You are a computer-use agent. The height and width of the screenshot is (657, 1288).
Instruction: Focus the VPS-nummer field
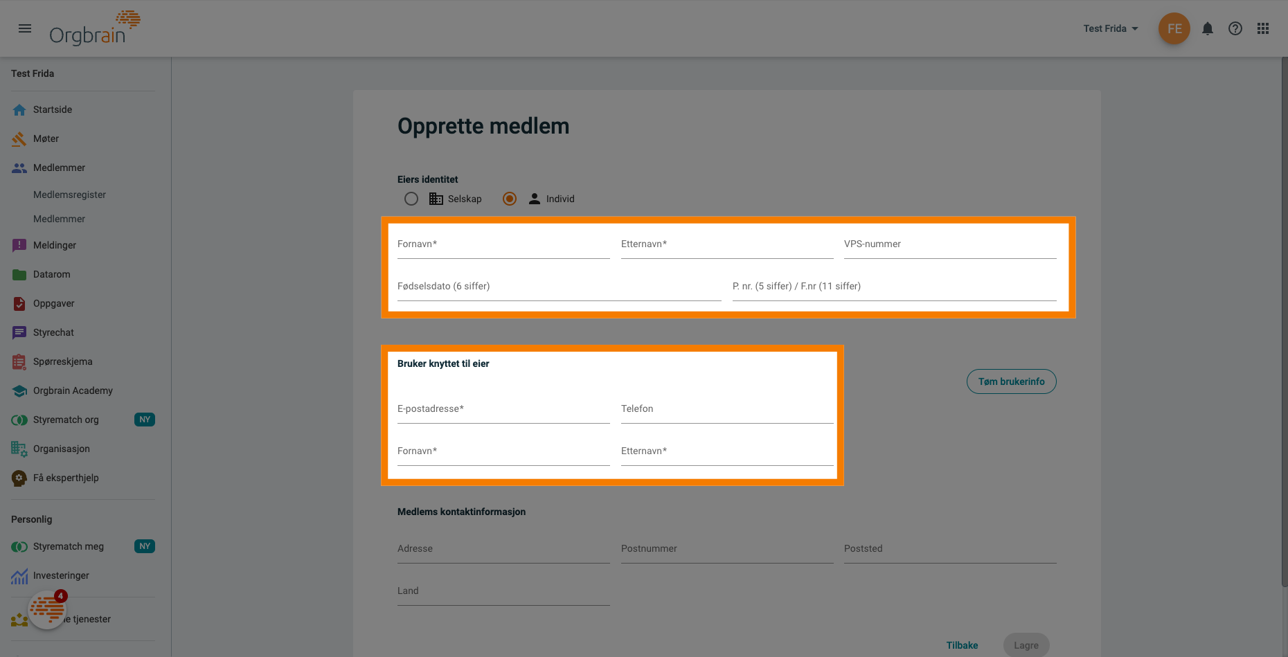pos(950,244)
